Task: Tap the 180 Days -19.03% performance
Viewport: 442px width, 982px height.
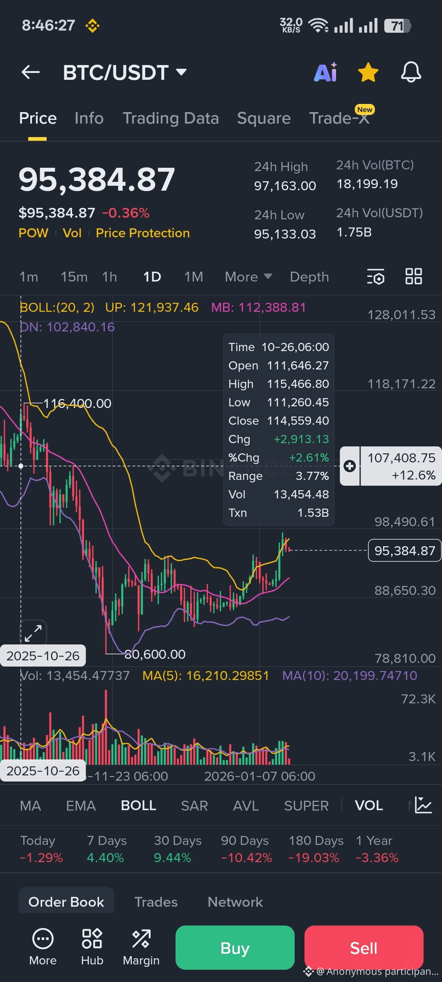Action: (316, 849)
